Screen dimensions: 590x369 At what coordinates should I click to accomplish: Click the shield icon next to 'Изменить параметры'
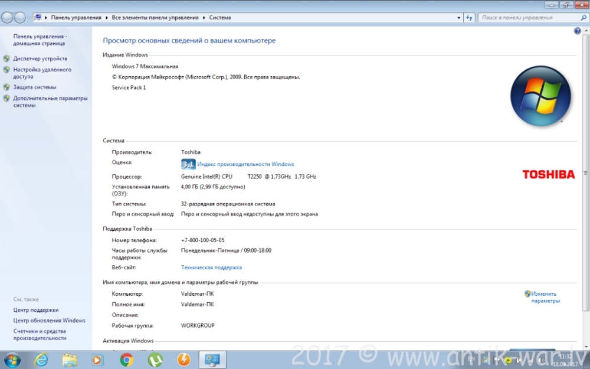527,293
